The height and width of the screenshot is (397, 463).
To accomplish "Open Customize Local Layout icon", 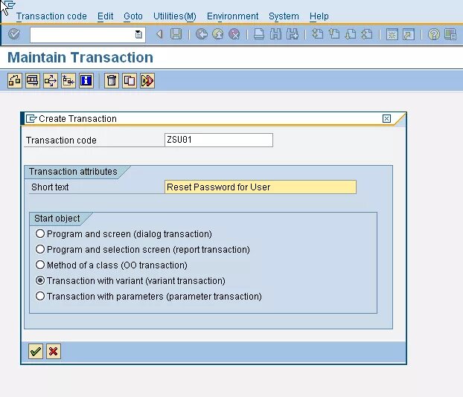I will click(x=450, y=34).
